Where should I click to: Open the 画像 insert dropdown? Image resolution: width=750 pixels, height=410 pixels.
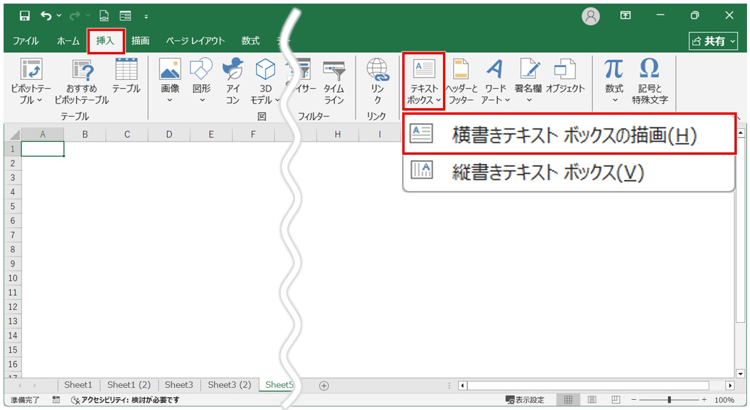[x=170, y=81]
